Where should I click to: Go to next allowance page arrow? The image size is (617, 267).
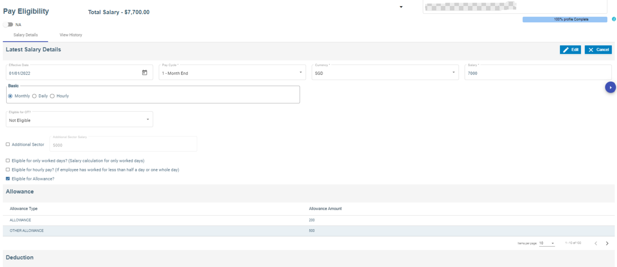pyautogui.click(x=607, y=243)
